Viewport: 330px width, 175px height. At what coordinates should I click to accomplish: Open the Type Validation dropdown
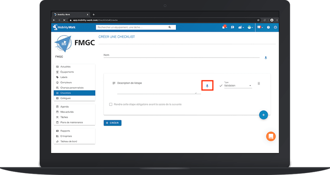point(238,86)
